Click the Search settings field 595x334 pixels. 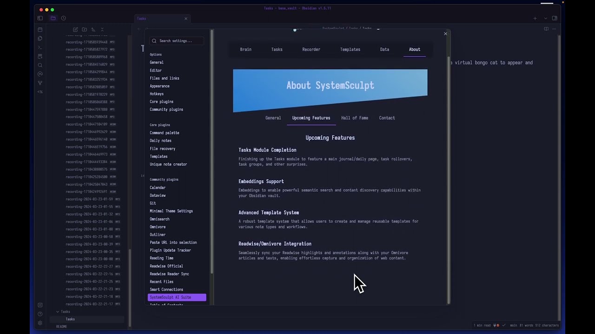[x=177, y=41]
